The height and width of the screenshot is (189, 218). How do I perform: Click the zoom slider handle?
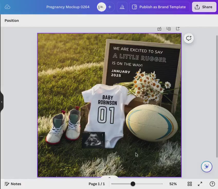pos(133,184)
